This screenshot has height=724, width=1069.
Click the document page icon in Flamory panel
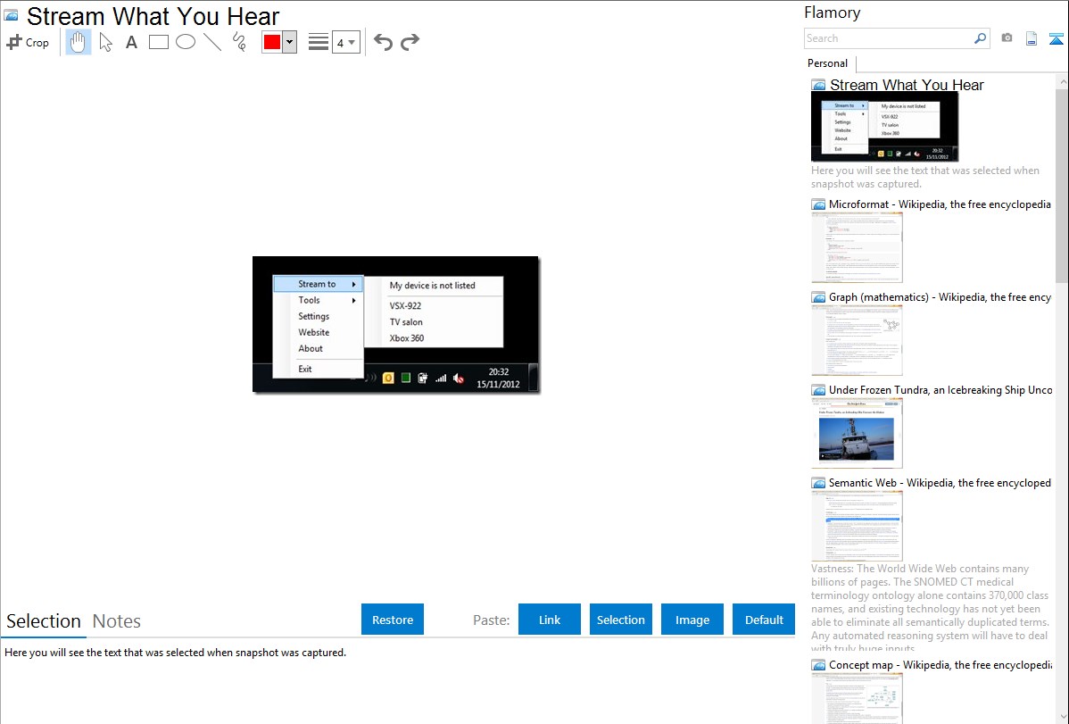pyautogui.click(x=1032, y=38)
